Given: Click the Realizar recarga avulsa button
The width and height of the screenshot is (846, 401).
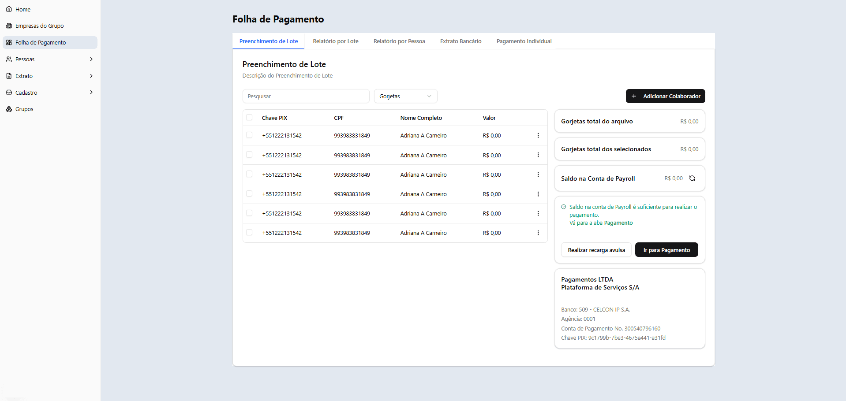Looking at the screenshot, I should (x=596, y=250).
